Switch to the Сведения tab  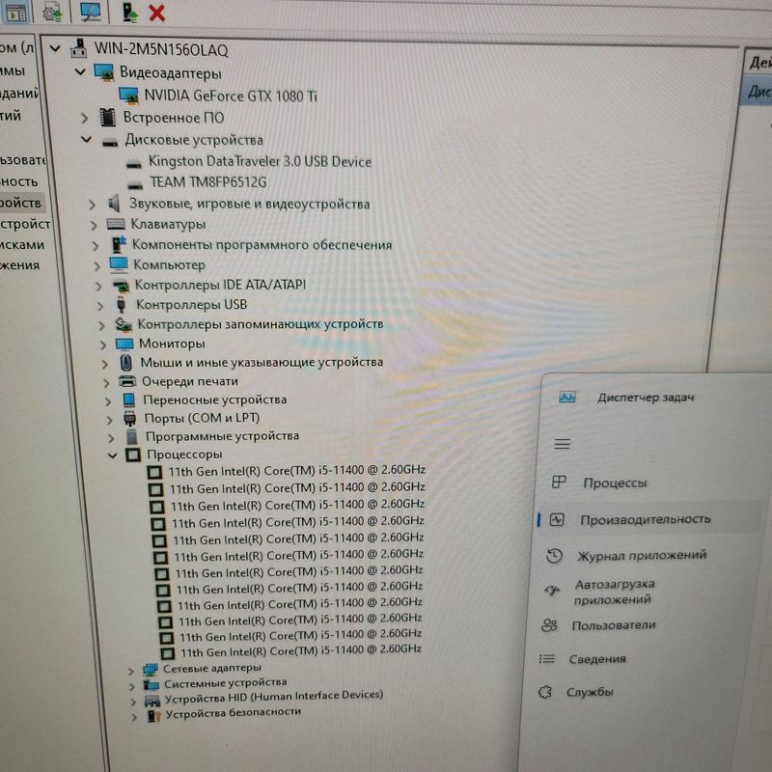pyautogui.click(x=597, y=659)
